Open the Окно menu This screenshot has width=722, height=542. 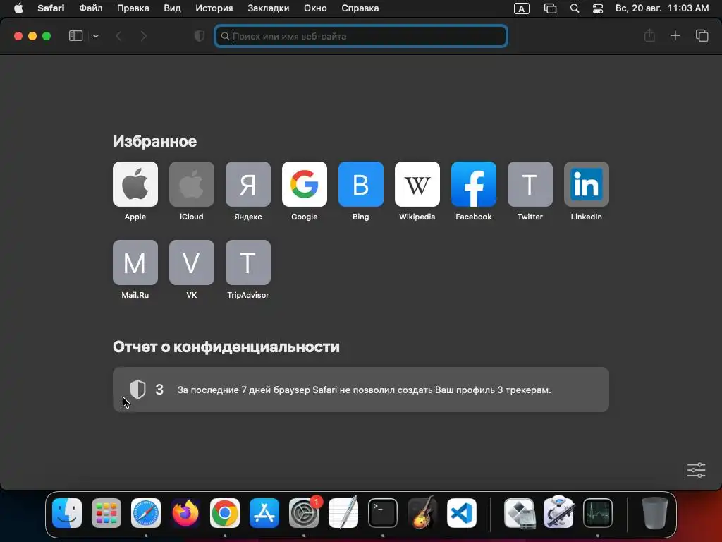315,8
